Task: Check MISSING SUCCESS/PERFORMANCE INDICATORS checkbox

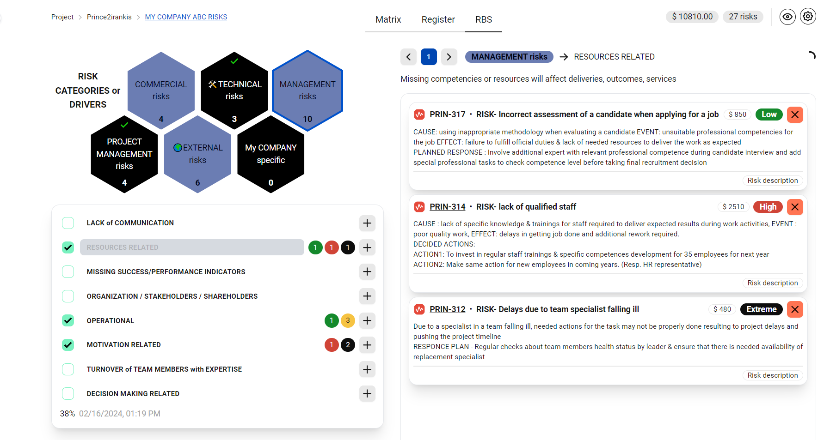Action: pyautogui.click(x=68, y=272)
